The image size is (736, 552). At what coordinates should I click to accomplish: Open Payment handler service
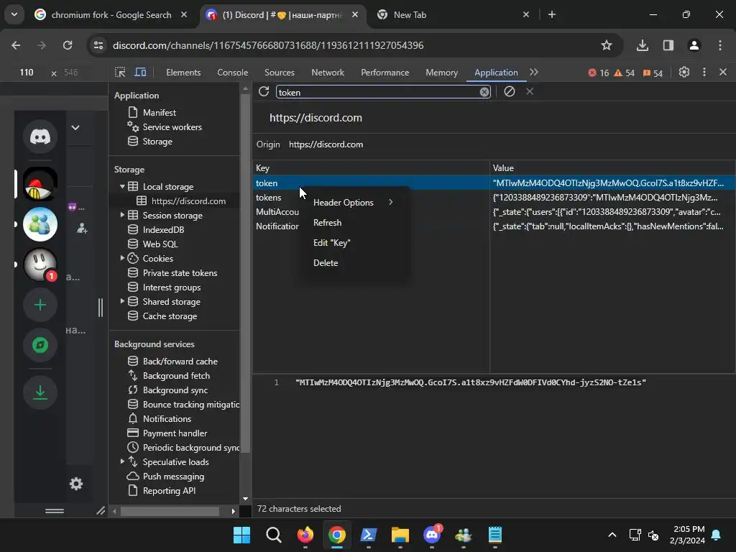pyautogui.click(x=167, y=433)
